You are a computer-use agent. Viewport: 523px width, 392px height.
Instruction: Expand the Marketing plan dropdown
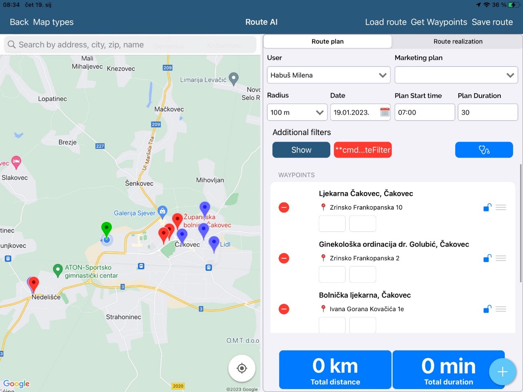pyautogui.click(x=456, y=75)
